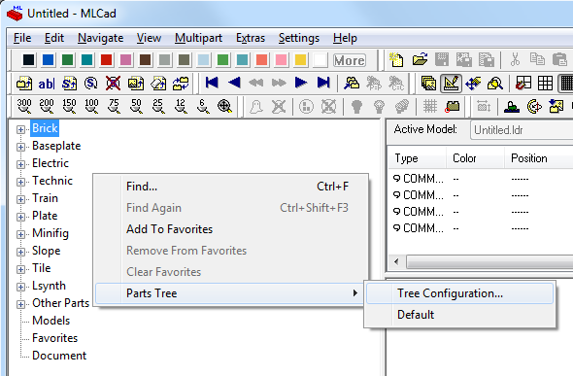573x376 pixels.
Task: Click the More colors button
Action: tap(350, 60)
